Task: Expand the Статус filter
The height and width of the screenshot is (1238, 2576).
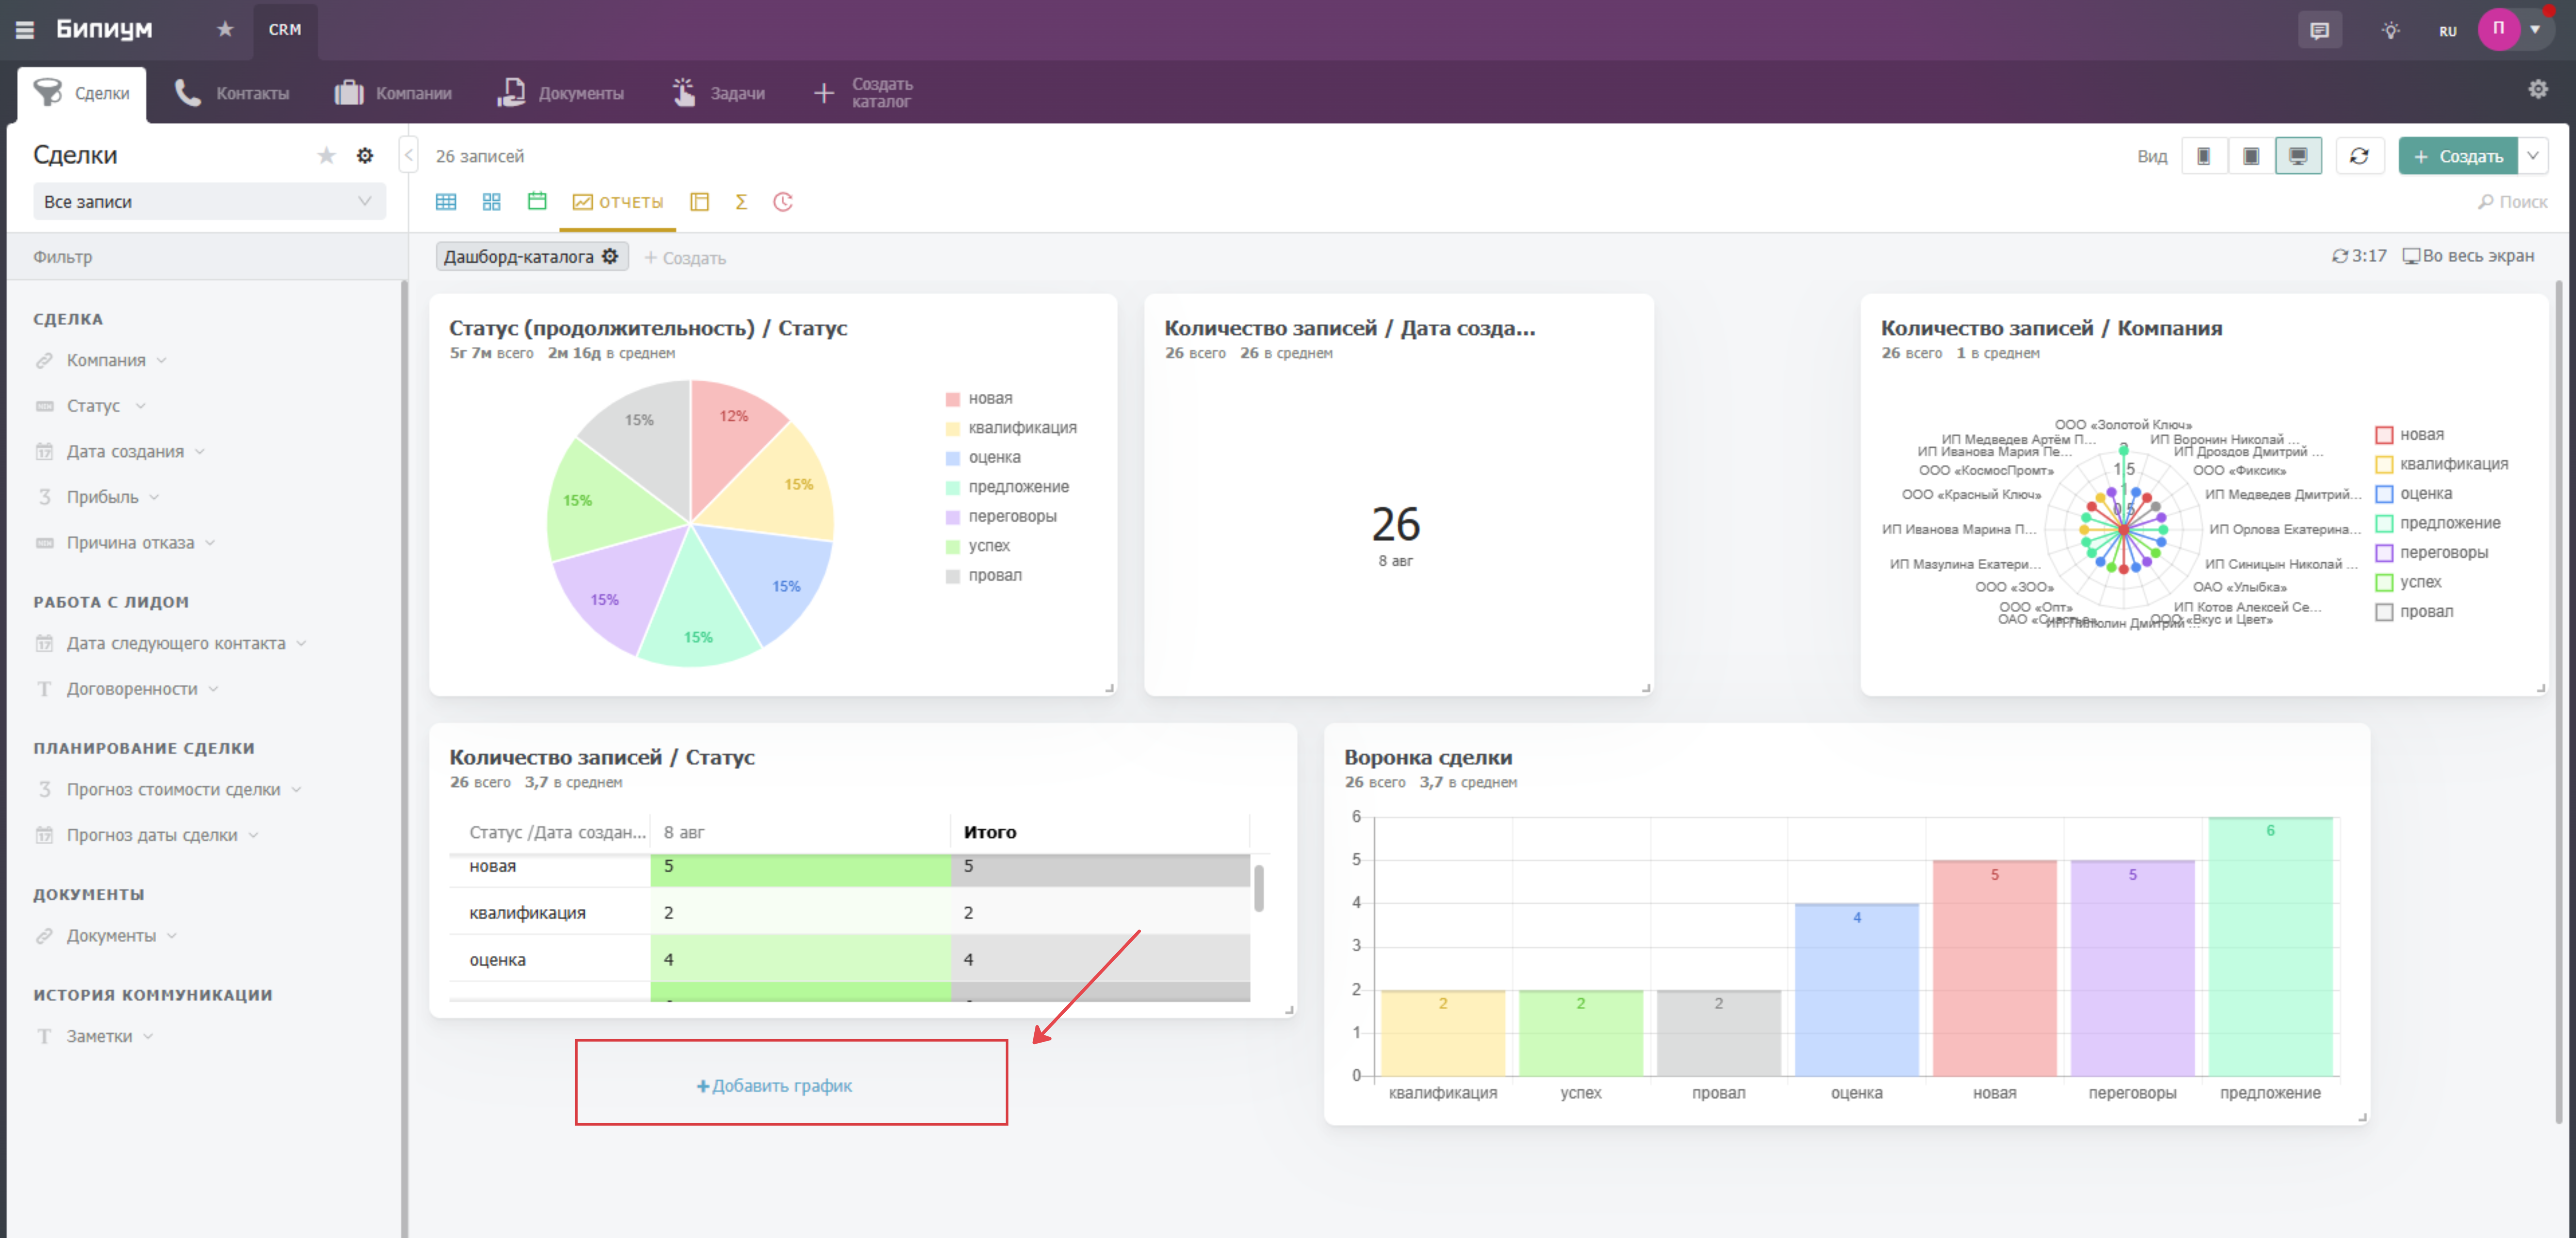Action: point(93,406)
